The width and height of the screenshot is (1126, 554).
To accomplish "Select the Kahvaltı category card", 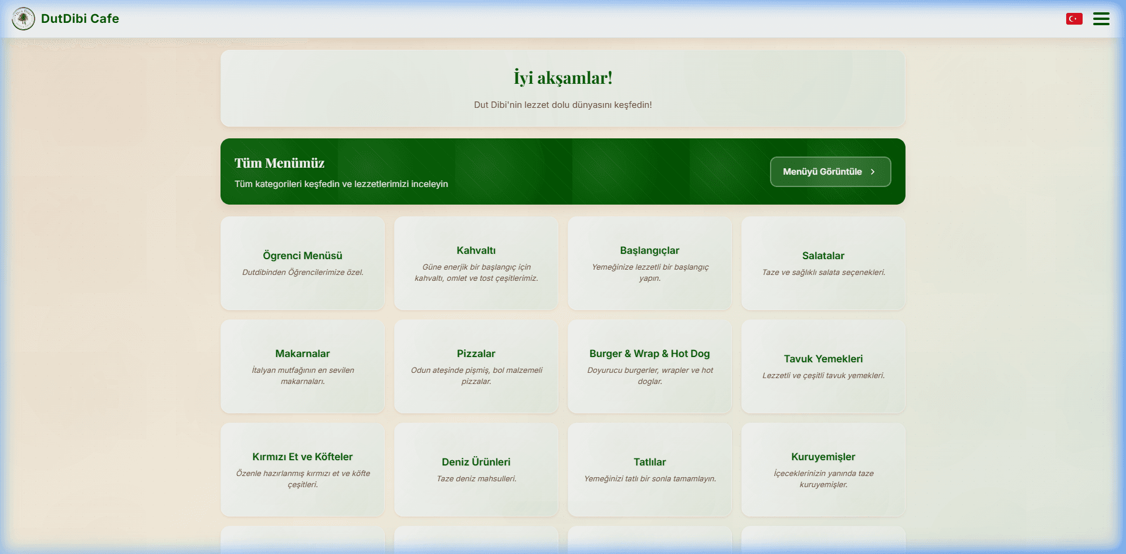I will (476, 263).
